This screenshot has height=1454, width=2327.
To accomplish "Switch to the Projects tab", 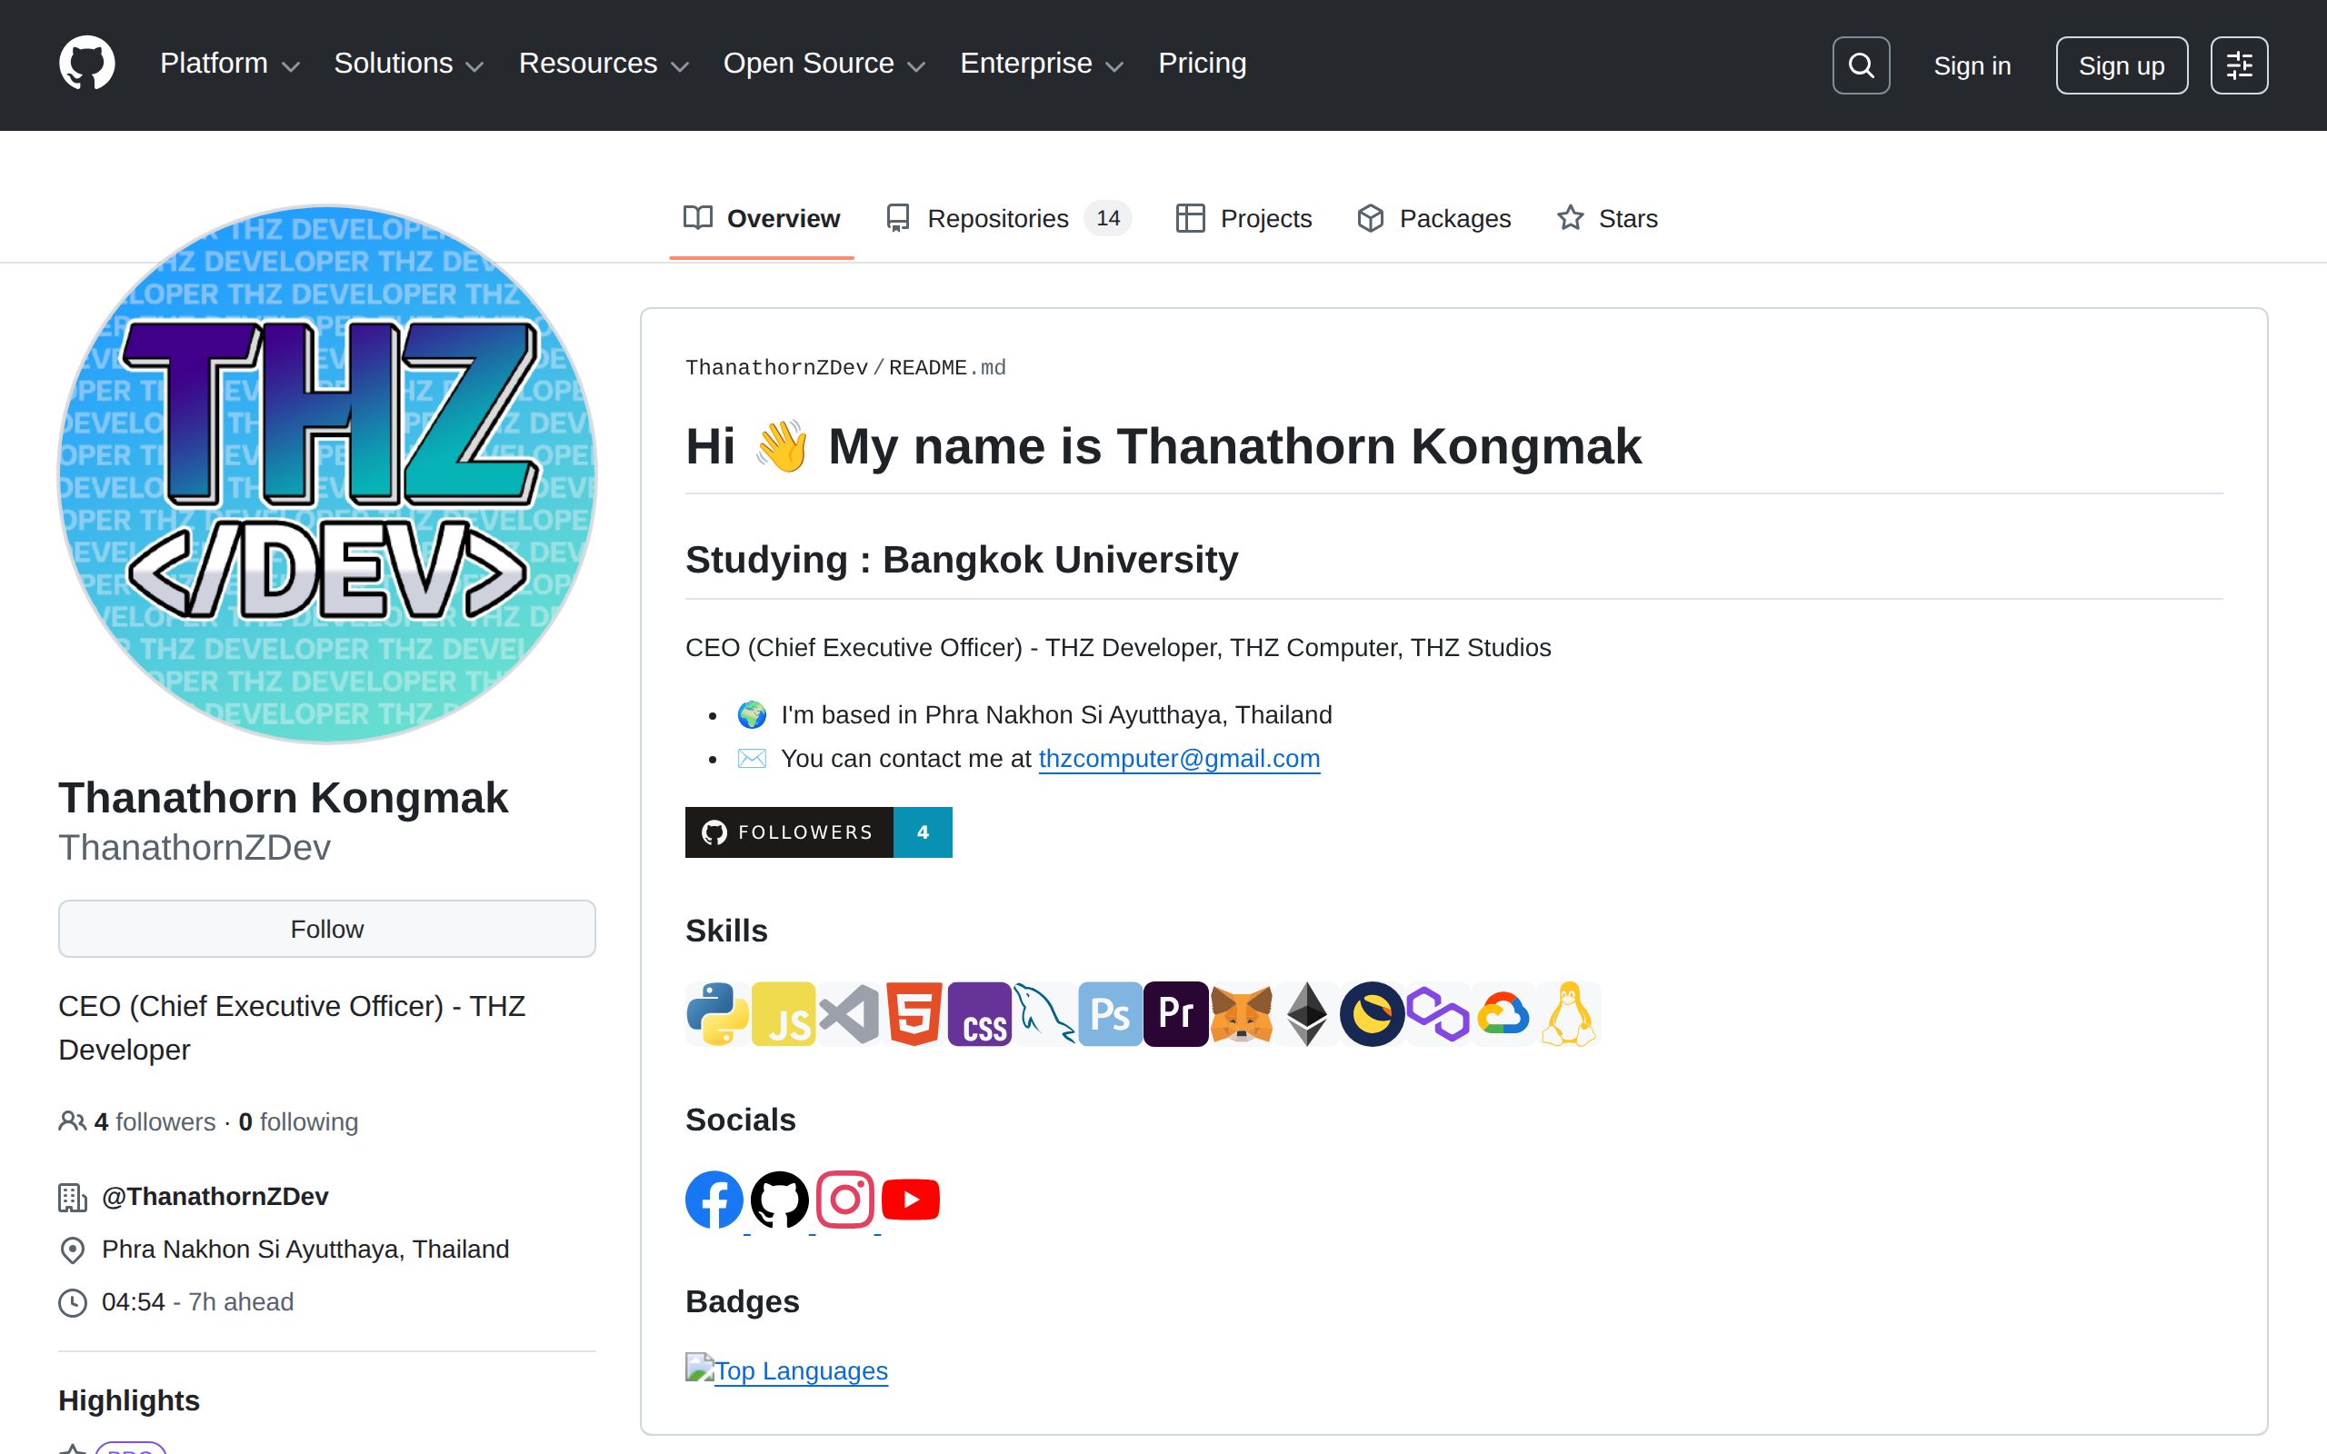I will pyautogui.click(x=1243, y=218).
